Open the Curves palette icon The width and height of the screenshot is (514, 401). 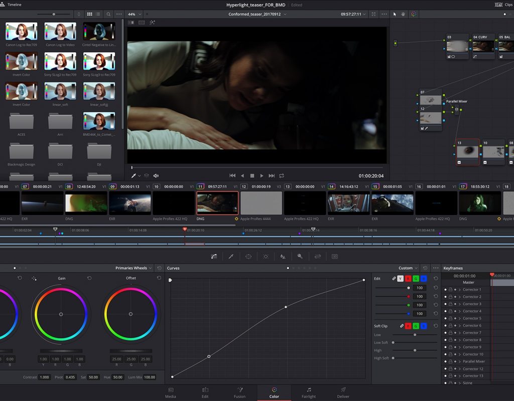point(214,257)
